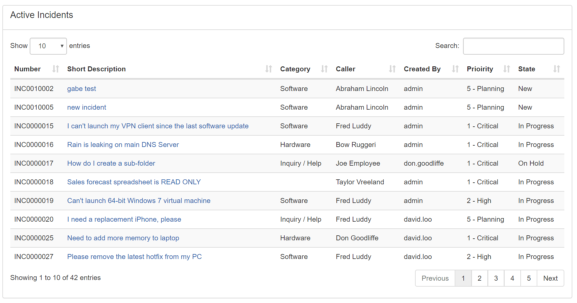The width and height of the screenshot is (577, 303).
Task: Click caller Taylor Vreeland
Action: [360, 182]
